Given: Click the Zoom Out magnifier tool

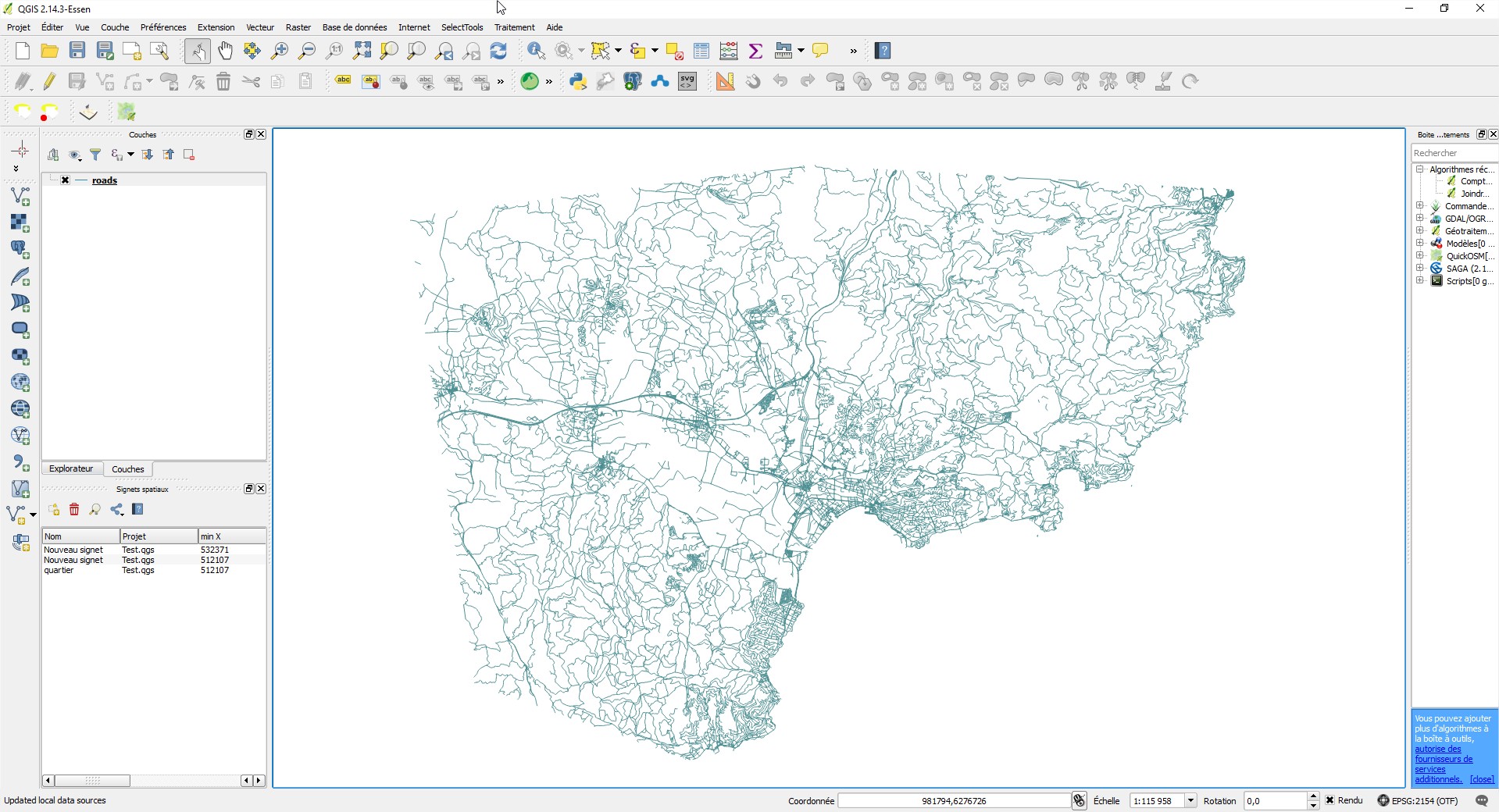Looking at the screenshot, I should [x=307, y=51].
